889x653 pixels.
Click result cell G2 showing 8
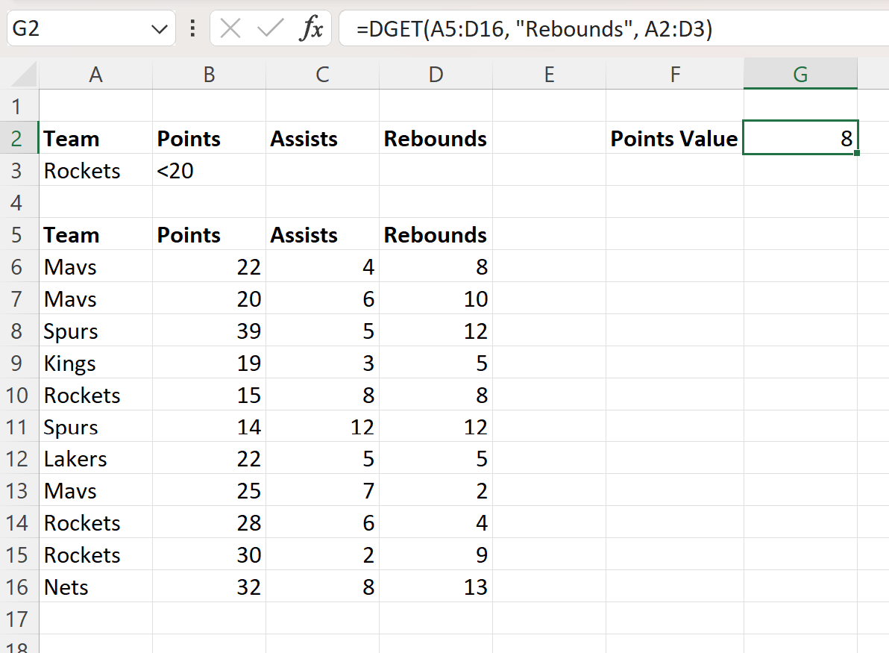[800, 137]
